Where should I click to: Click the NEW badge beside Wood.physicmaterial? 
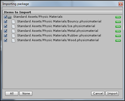118,41
